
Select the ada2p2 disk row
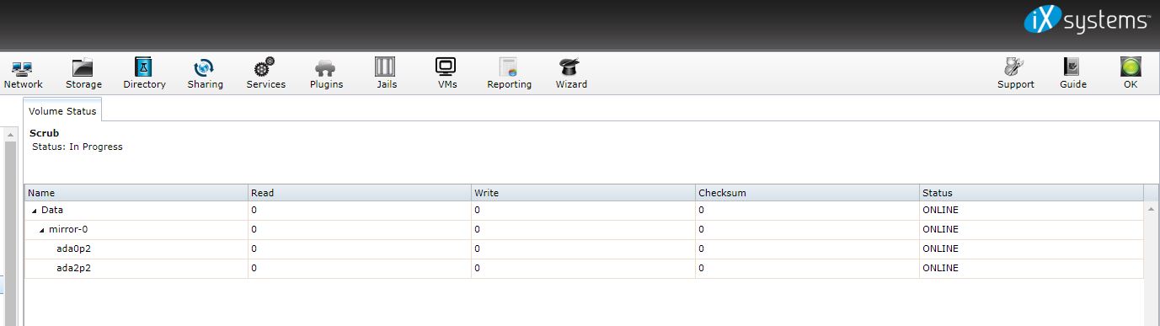coord(584,268)
